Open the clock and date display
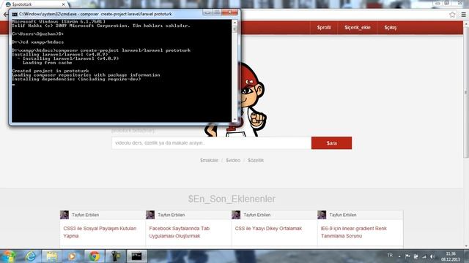This screenshot has height=263, width=469. 451,256
